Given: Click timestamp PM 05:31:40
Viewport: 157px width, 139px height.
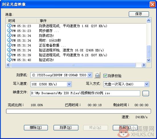Looking at the screenshot, I should click(22, 60).
